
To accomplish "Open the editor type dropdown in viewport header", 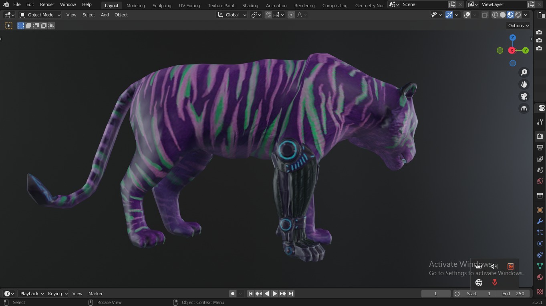I will click(x=9, y=15).
